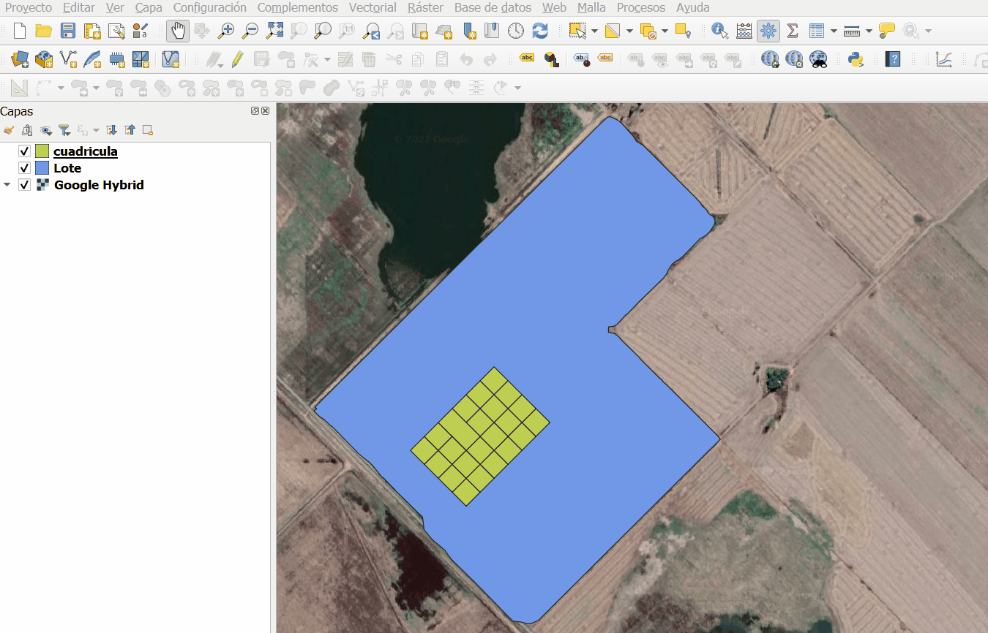988x633 pixels.
Task: Open the attribute table dropdown arrow
Action: coord(834,31)
